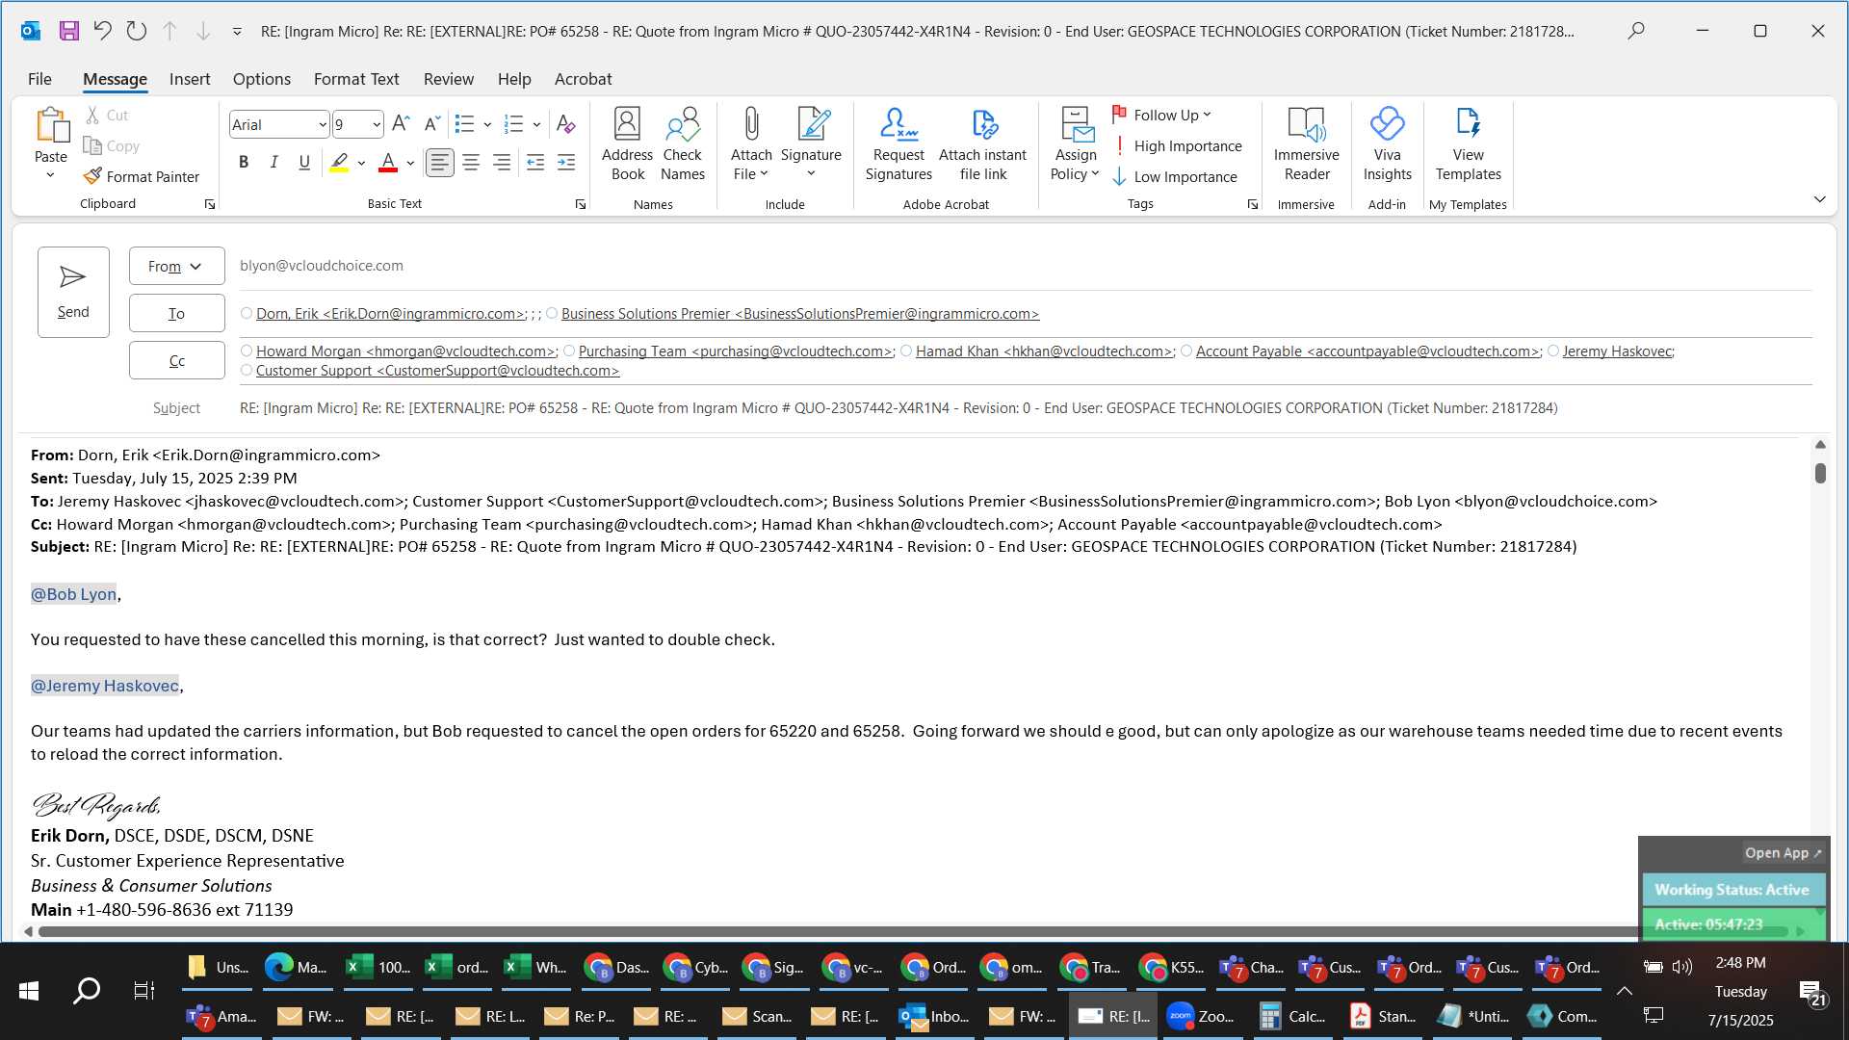Screen dimensions: 1849x1040
Task: Apply the red font color
Action: (387, 163)
